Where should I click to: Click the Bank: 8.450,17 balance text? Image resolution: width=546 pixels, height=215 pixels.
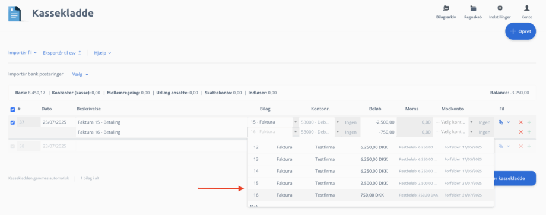pyautogui.click(x=30, y=93)
